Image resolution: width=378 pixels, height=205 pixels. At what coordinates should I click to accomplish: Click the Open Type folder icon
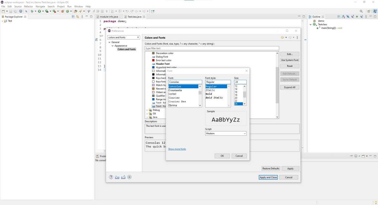point(75,11)
